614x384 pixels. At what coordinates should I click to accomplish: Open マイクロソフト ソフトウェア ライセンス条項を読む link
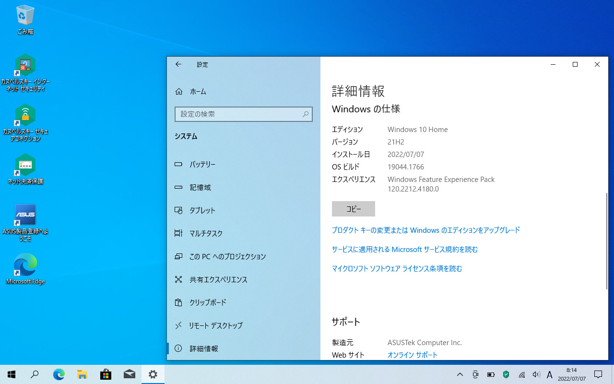[x=397, y=268]
